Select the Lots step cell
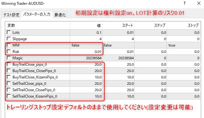This screenshot has height=118, width=204. tap(151, 33)
